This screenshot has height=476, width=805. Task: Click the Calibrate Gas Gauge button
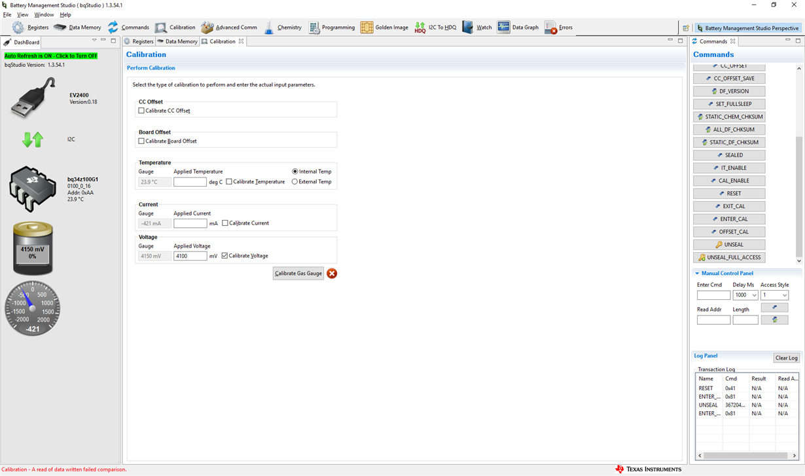click(298, 273)
